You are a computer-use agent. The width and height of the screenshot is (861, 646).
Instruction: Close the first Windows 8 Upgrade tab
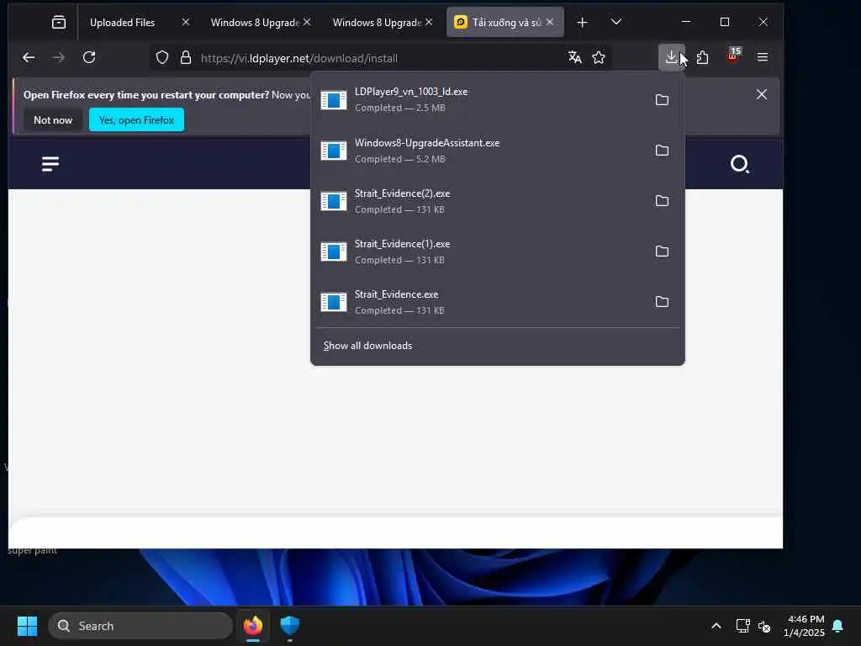(x=307, y=22)
